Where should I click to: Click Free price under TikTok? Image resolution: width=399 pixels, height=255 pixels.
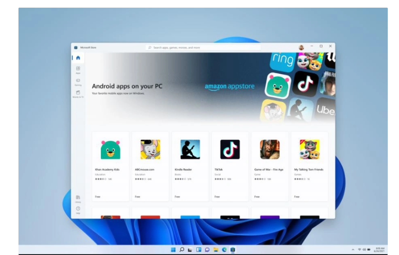(x=217, y=197)
